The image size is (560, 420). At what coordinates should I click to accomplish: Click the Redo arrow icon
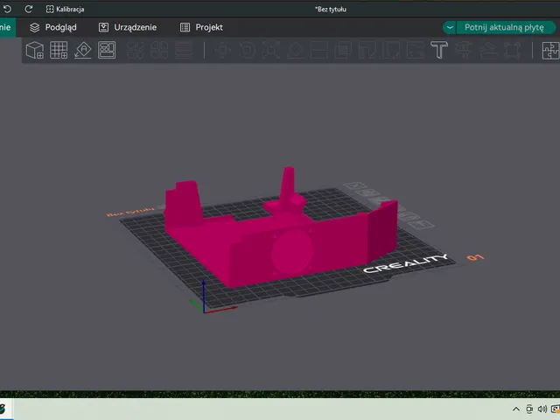(29, 9)
